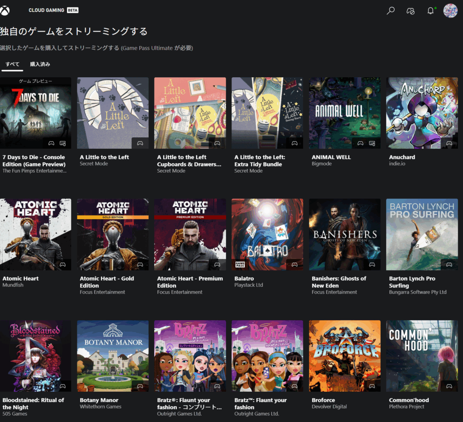This screenshot has width=463, height=422.
Task: Open the search magnifier icon
Action: (391, 11)
